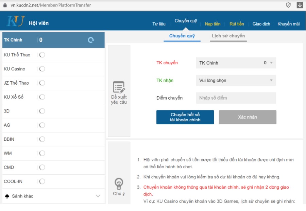Viewport: 306px width, 211px height.
Task: Select the AG account label
Action: pos(7,125)
